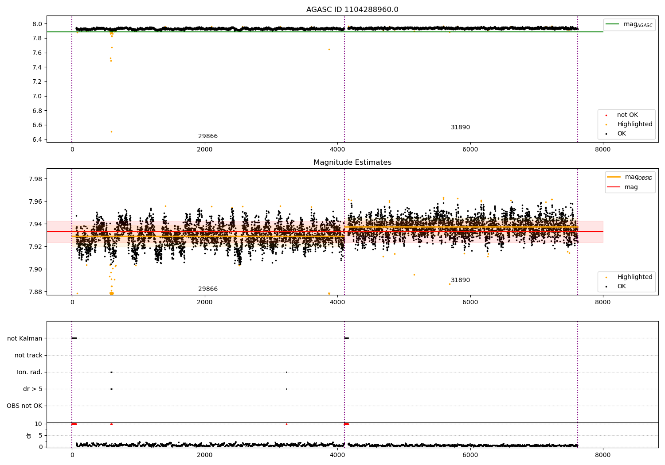Screen dimensions: 665x465
Task: Click the 2000 x-axis tick under top plot
Action: pyautogui.click(x=204, y=150)
